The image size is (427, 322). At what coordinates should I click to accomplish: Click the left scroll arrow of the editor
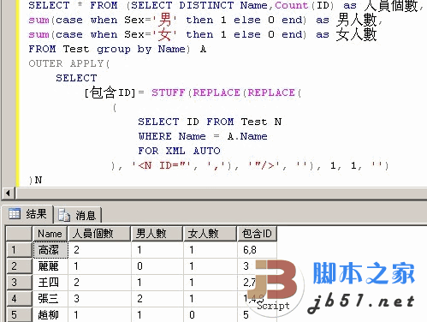tap(9, 194)
